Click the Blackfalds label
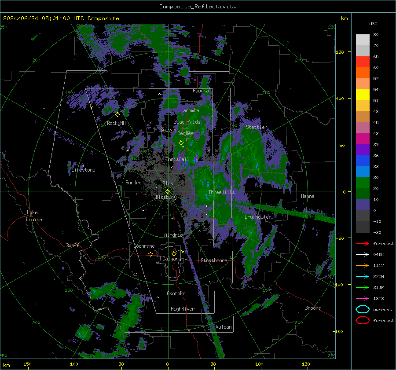The height and width of the screenshot is (370, 396). 187,122
